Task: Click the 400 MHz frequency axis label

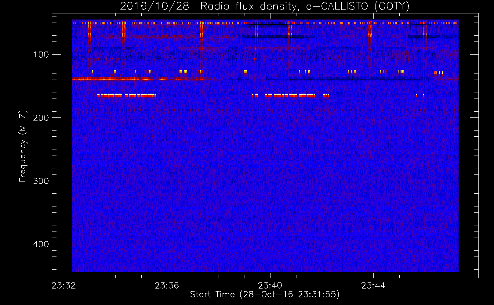Action: coord(41,244)
